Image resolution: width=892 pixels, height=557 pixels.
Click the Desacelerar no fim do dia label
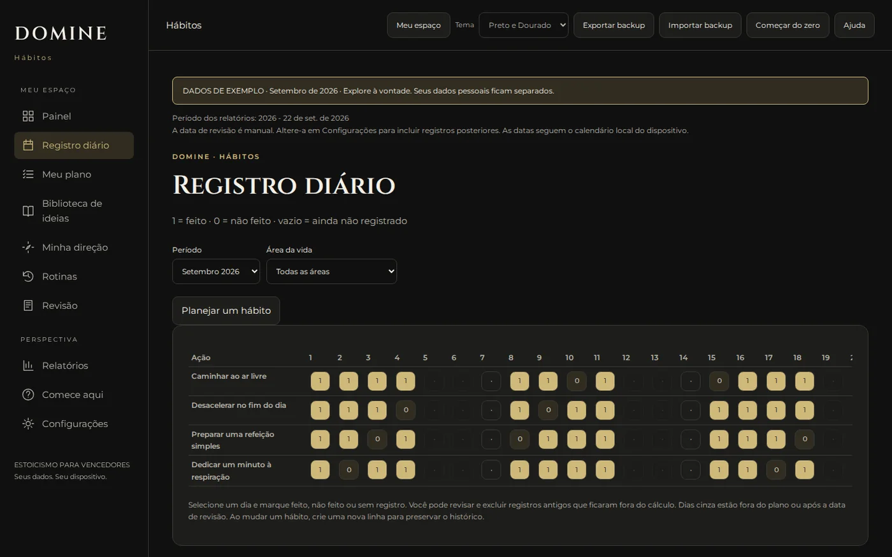tap(239, 405)
